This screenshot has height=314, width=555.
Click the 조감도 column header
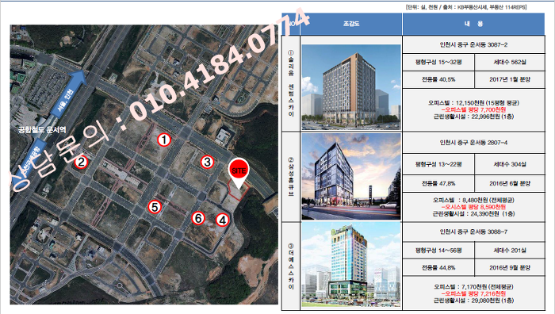click(x=351, y=24)
